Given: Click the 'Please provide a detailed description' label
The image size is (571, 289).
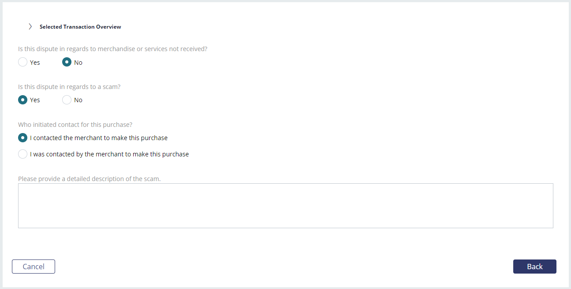Looking at the screenshot, I should click(x=90, y=179).
